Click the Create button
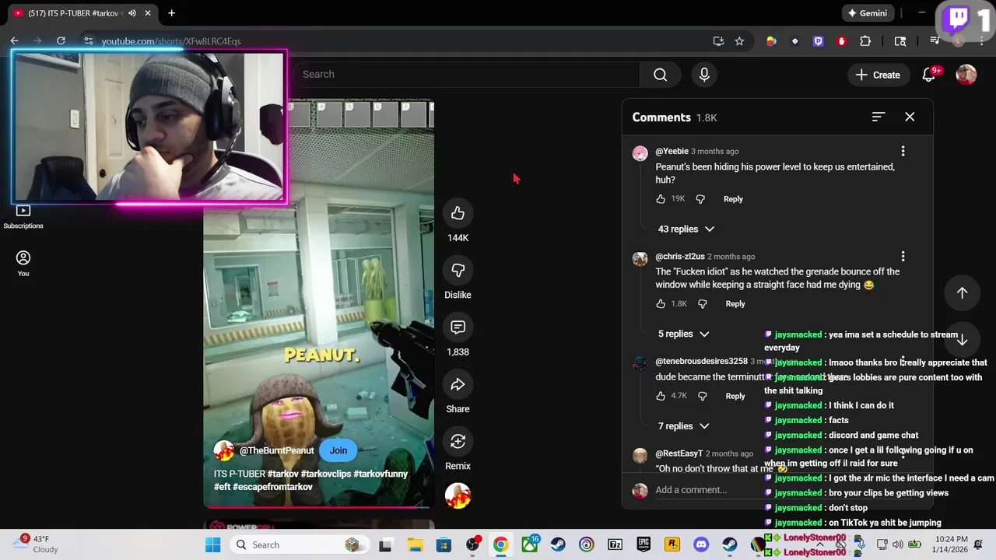996x560 pixels. click(878, 75)
